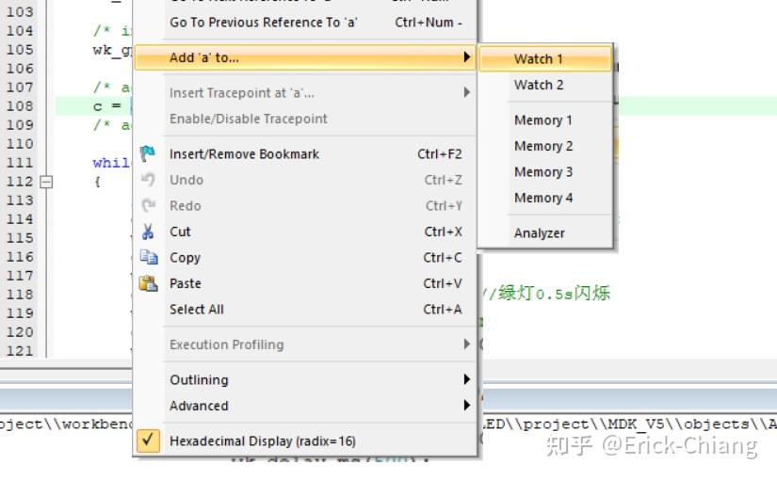Click the Cut scissors icon

(x=148, y=232)
